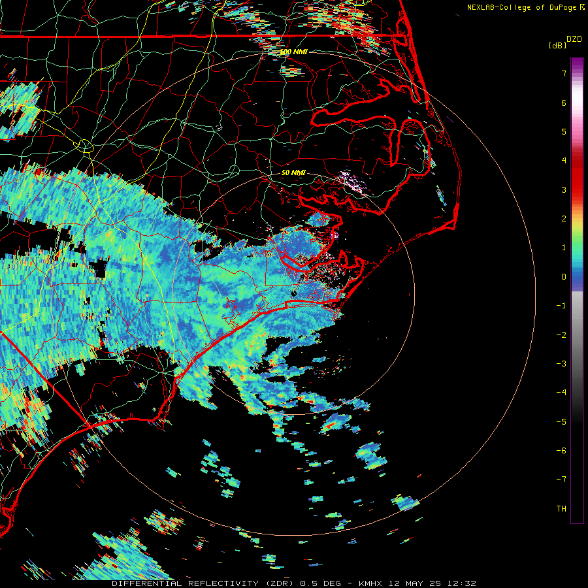Image resolution: width=588 pixels, height=588 pixels.
Task: Click the -3 value on the color scale
Action: pyautogui.click(x=561, y=364)
